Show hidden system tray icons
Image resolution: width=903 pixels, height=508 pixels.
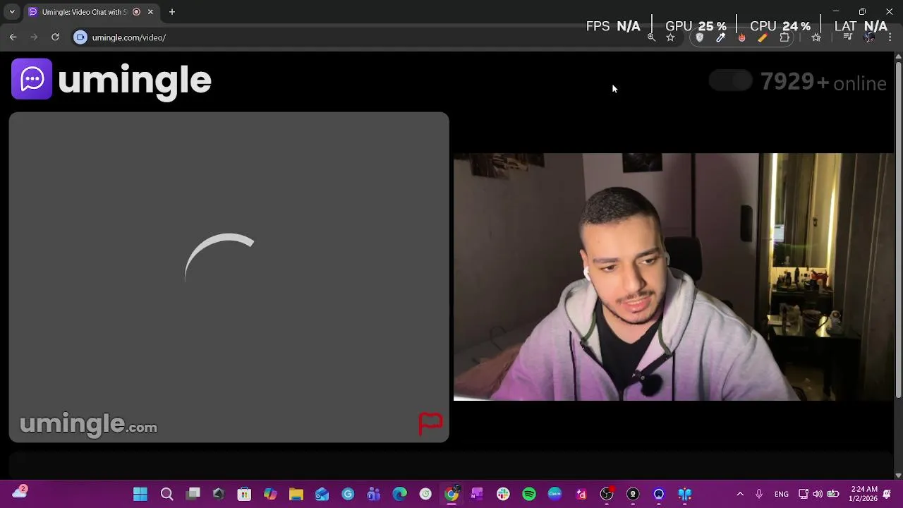tap(740, 494)
